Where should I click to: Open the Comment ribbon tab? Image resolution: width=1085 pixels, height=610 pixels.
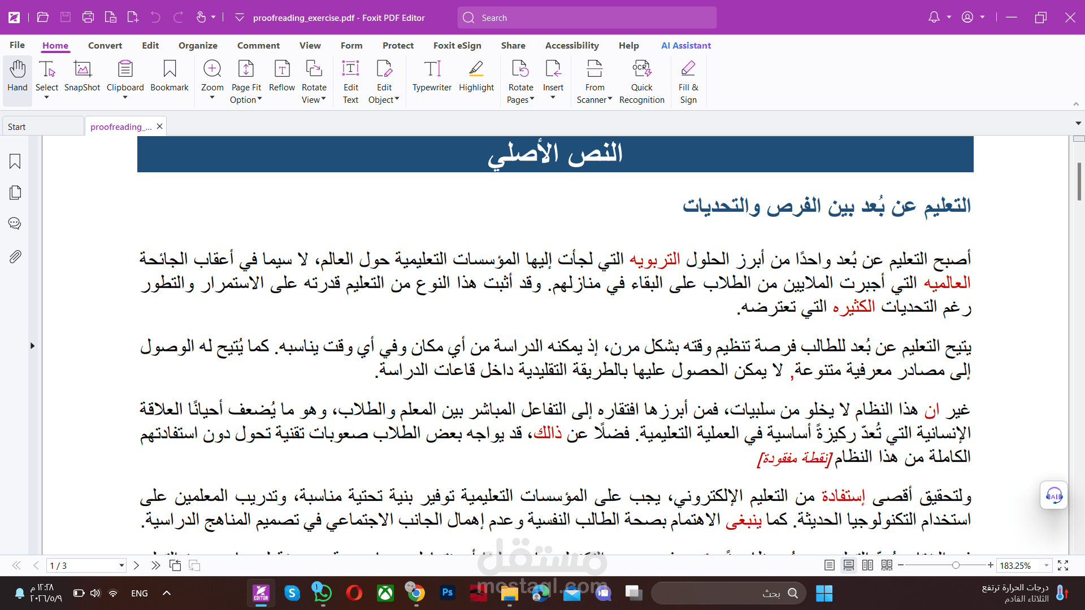(x=258, y=45)
